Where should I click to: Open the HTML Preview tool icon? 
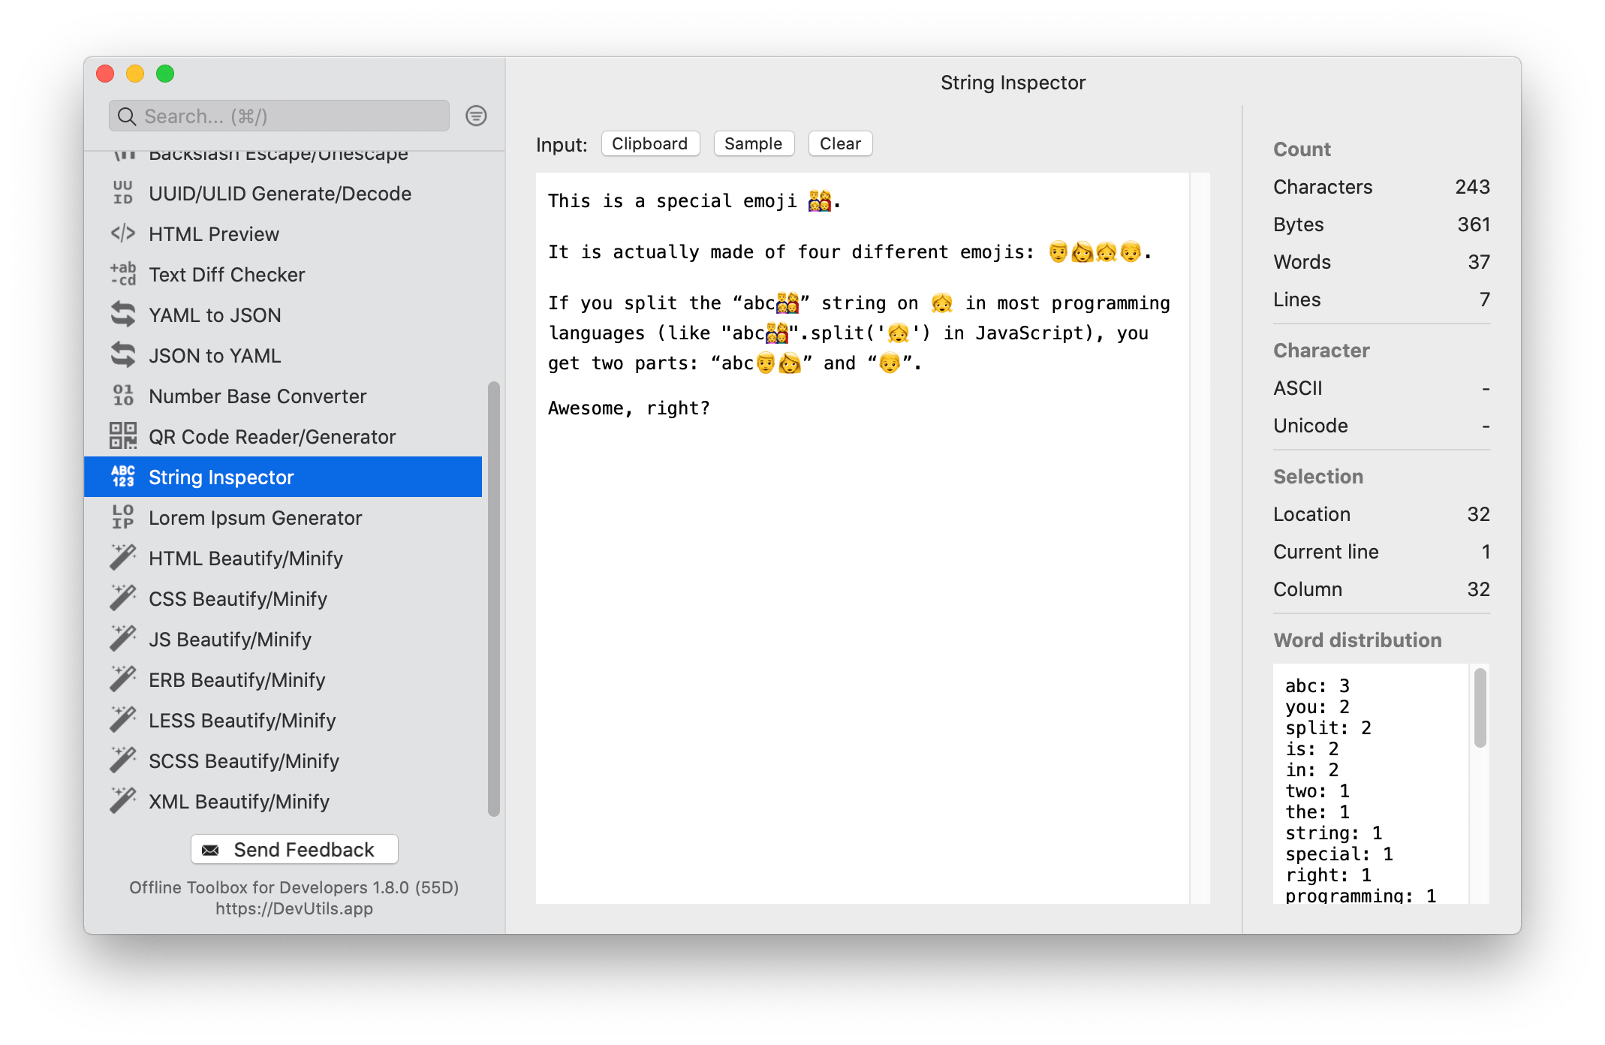[123, 233]
